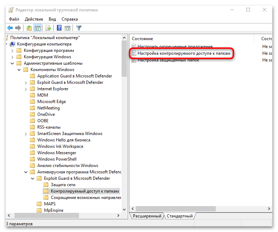Select the policy Настроить разрешенные приложения

click(x=175, y=47)
